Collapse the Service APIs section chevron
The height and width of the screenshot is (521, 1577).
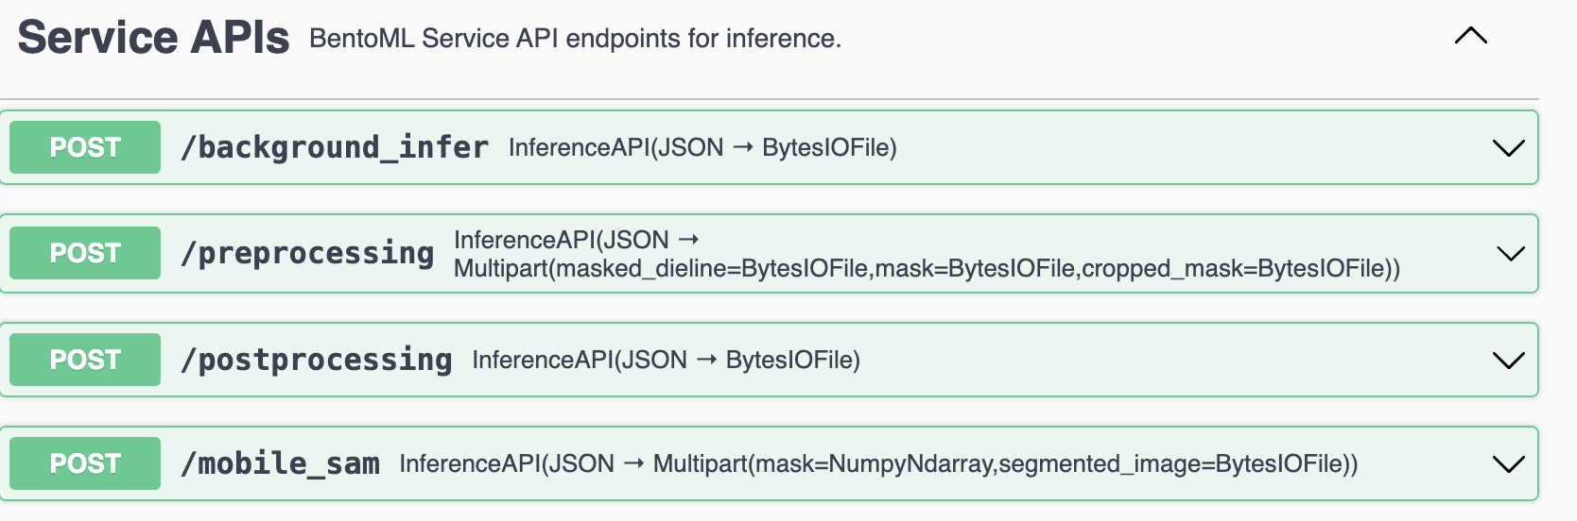(x=1470, y=36)
